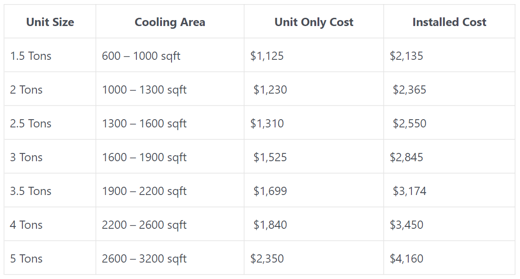Click the 2200 – 2600 sqft cell
The width and height of the screenshot is (520, 279).
pos(144,225)
